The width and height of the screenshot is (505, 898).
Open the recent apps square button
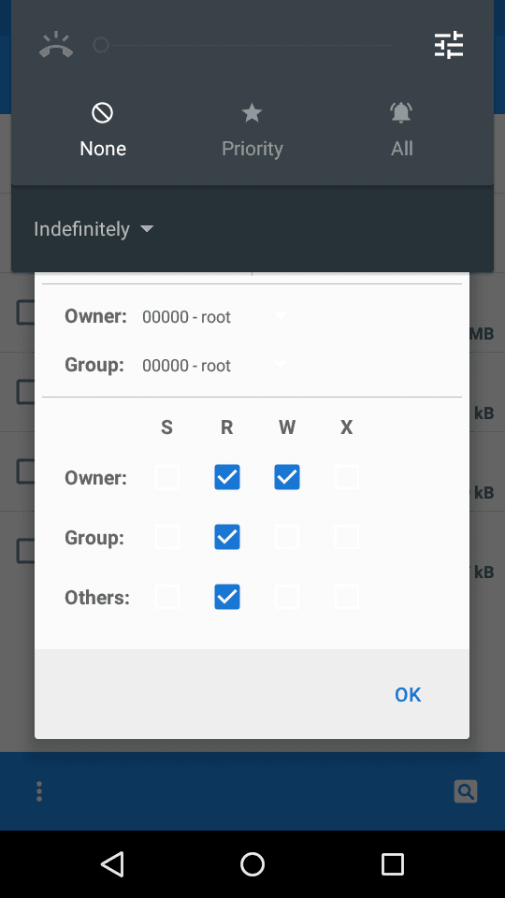[x=392, y=863]
